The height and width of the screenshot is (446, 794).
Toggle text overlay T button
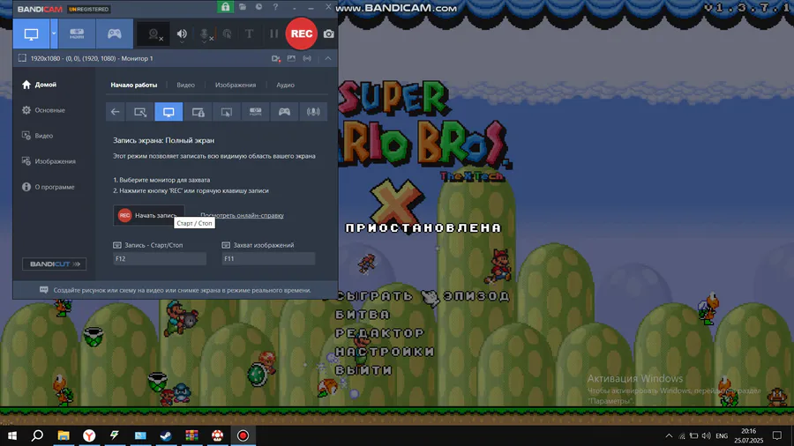point(249,33)
